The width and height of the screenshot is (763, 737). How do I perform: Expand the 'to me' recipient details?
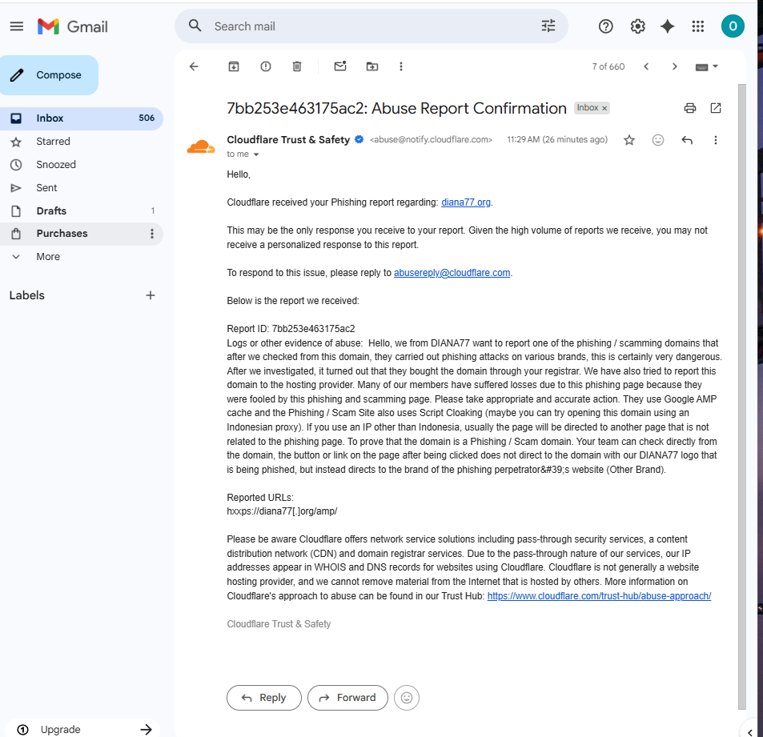[256, 154]
